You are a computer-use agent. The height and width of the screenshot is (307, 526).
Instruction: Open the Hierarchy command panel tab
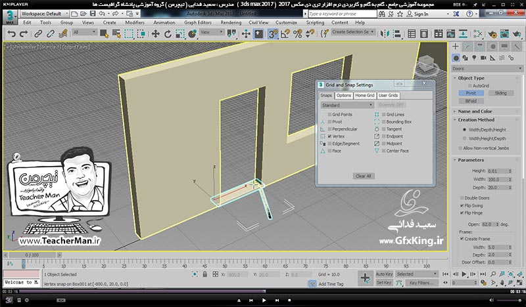(x=480, y=47)
